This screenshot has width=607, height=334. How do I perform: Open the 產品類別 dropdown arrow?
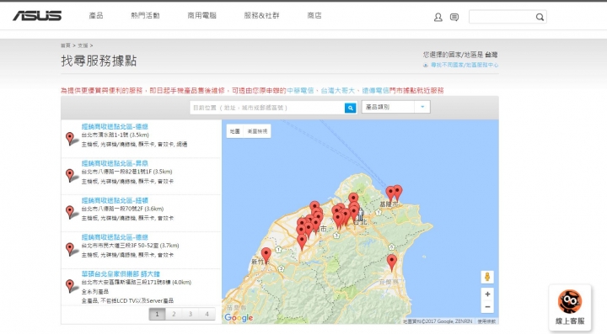(422, 107)
